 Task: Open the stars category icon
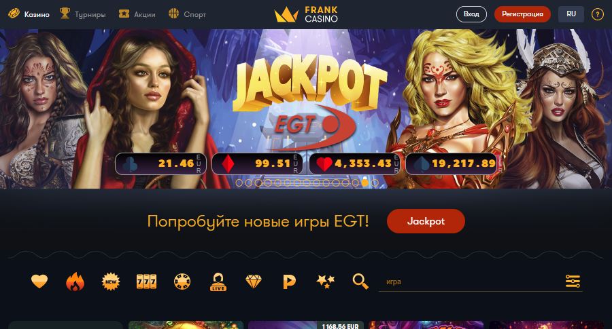[325, 281]
